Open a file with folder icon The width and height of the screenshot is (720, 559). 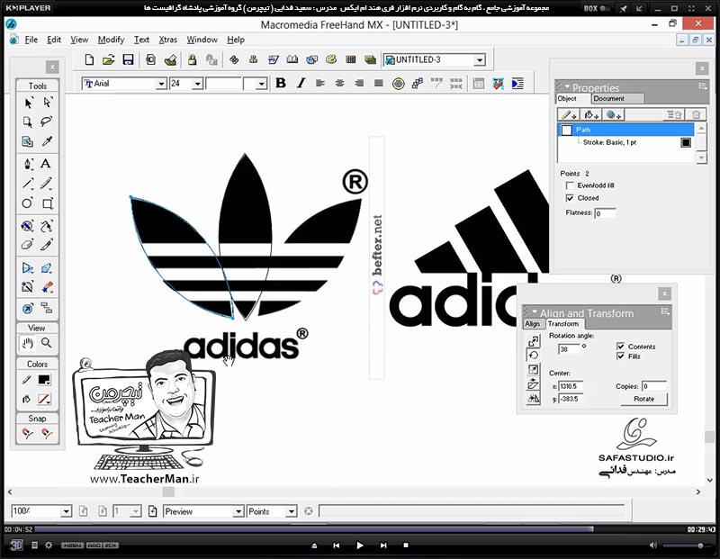click(108, 59)
